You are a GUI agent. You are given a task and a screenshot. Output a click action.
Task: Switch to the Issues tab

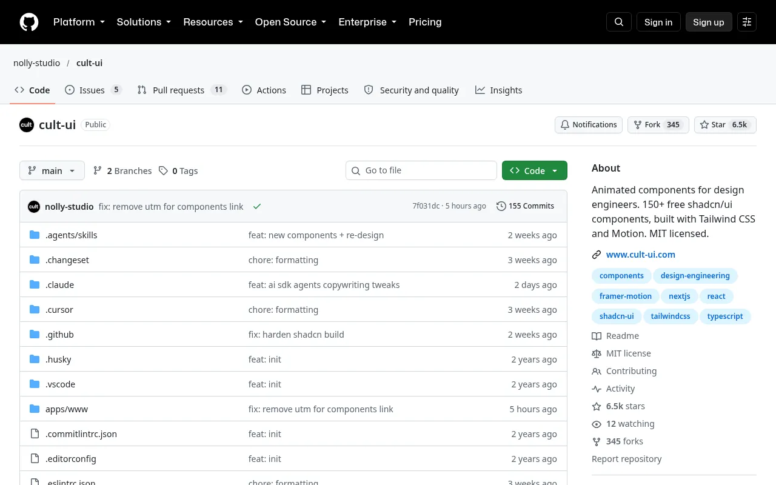[93, 90]
